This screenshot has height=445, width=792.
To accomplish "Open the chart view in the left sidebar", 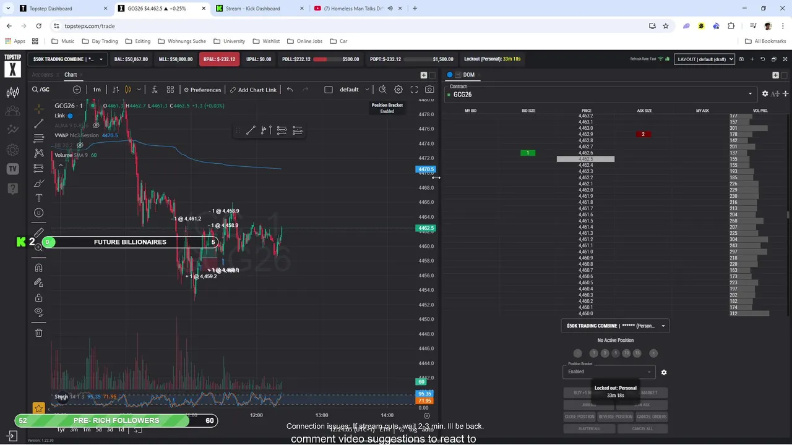I will tap(12, 93).
